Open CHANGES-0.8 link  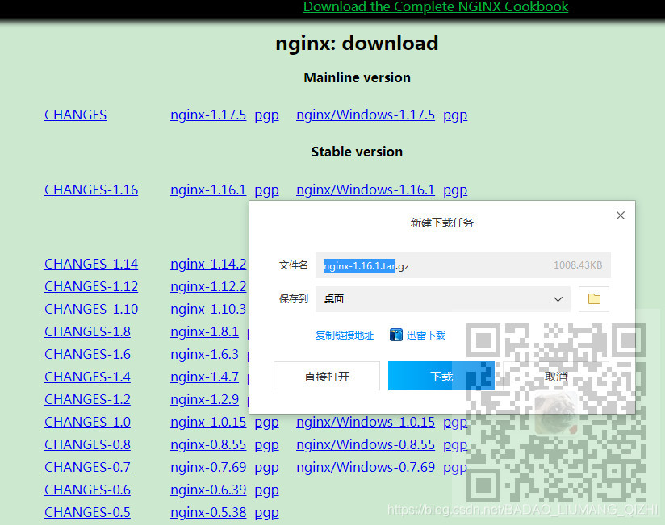87,444
